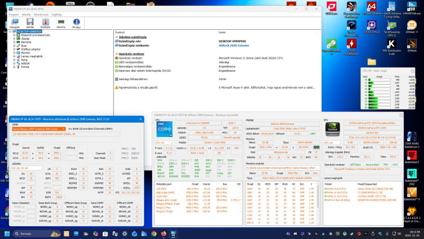Collapse the DESKTOP-VMMP95V root tree node
This screenshot has width=424, height=239.
[10, 31]
